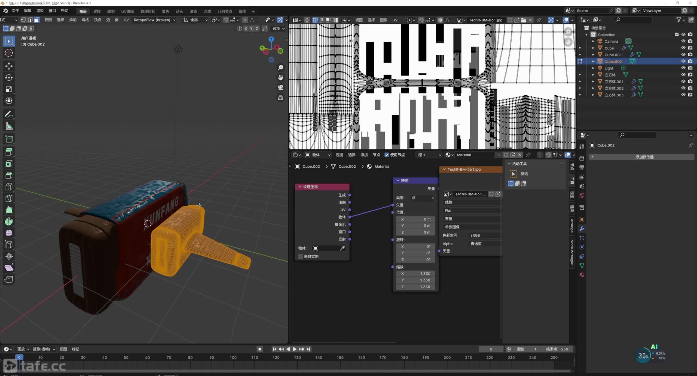Toggle Collection exclude checkbox in outliner
The width and height of the screenshot is (697, 376).
(677, 35)
